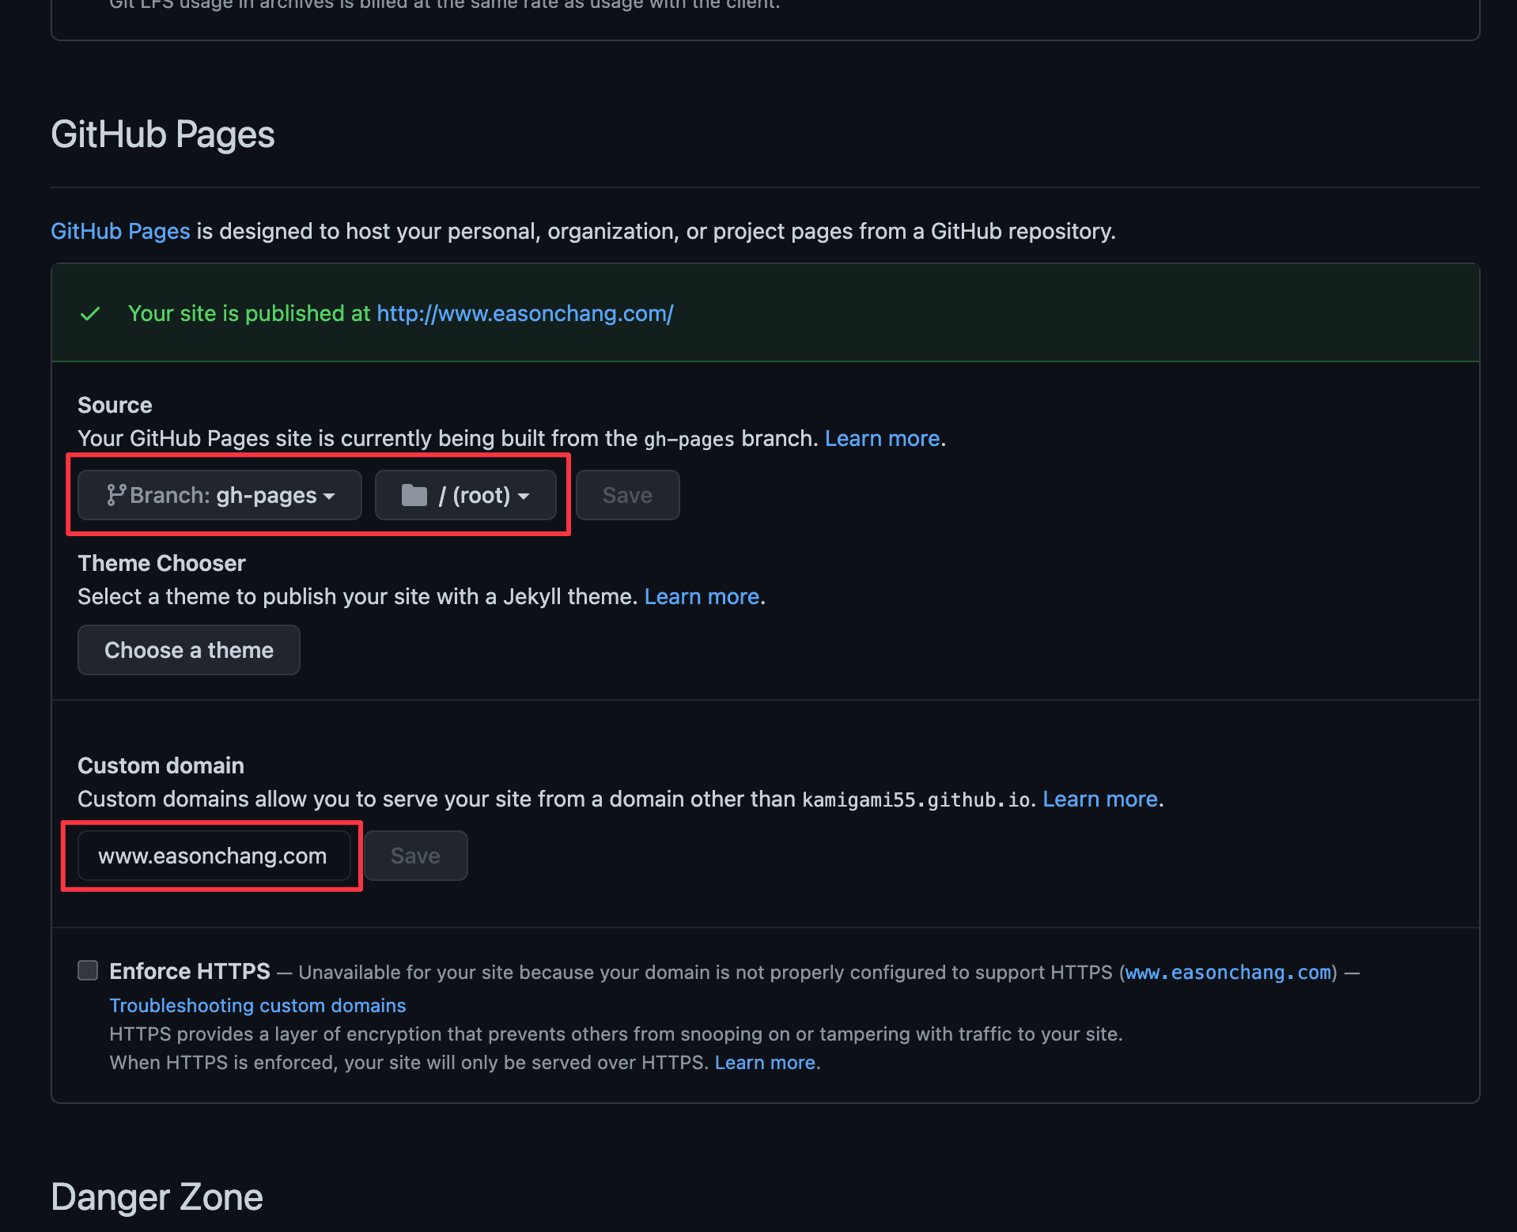The image size is (1517, 1232).
Task: Open Learn more link in the Source section
Action: pyautogui.click(x=882, y=438)
